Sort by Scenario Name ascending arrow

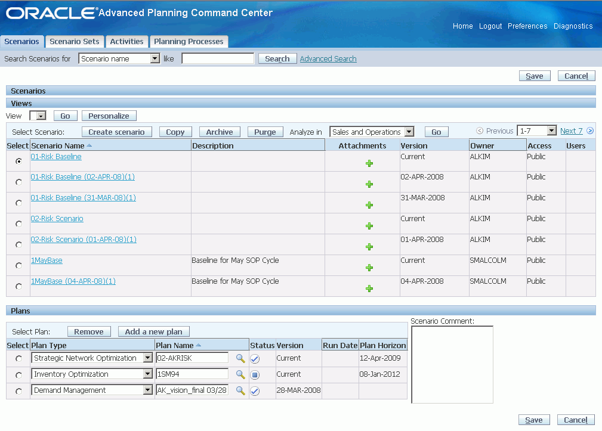(89, 145)
